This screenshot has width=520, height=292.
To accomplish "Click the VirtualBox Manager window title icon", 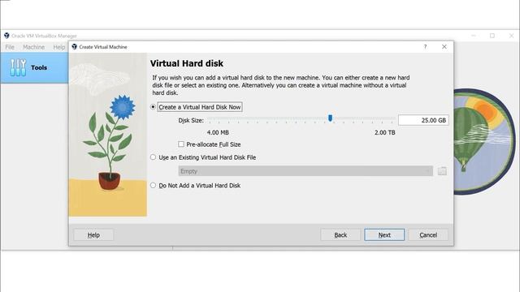I will coord(6,36).
